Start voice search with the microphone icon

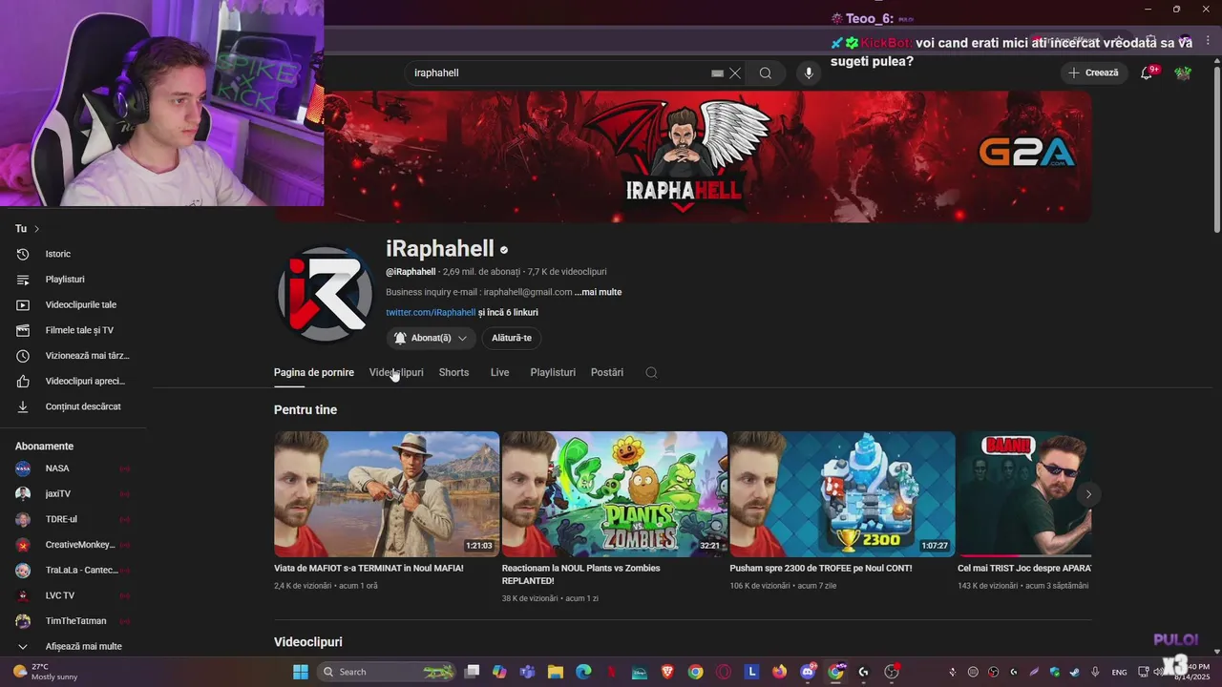click(809, 73)
